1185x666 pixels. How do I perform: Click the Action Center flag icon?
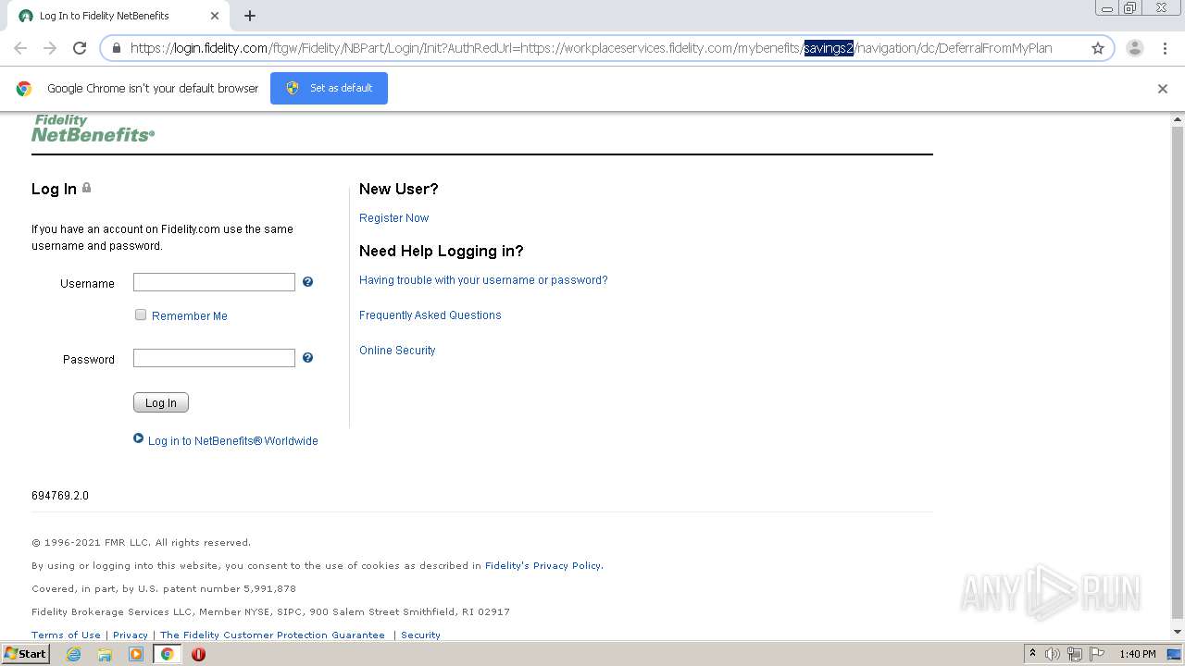(1097, 654)
